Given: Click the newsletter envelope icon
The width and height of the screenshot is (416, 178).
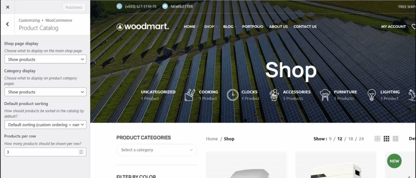Looking at the screenshot, I should tap(165, 6).
